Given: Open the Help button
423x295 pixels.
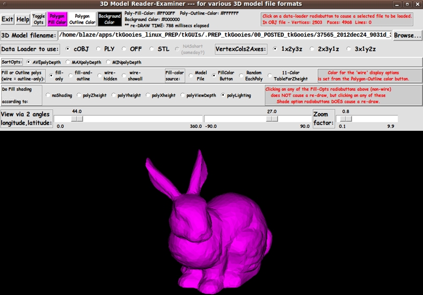Looking at the screenshot, I should pyautogui.click(x=23, y=19).
